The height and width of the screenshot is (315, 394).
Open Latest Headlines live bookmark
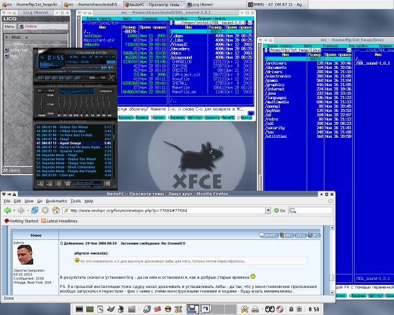coord(59,221)
